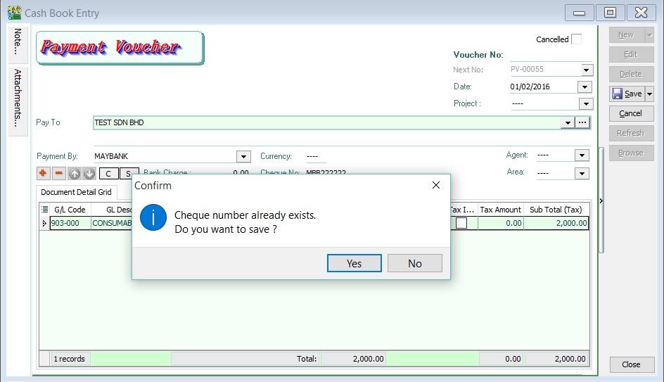
Task: Click the move row up arrow icon
Action: pyautogui.click(x=74, y=173)
